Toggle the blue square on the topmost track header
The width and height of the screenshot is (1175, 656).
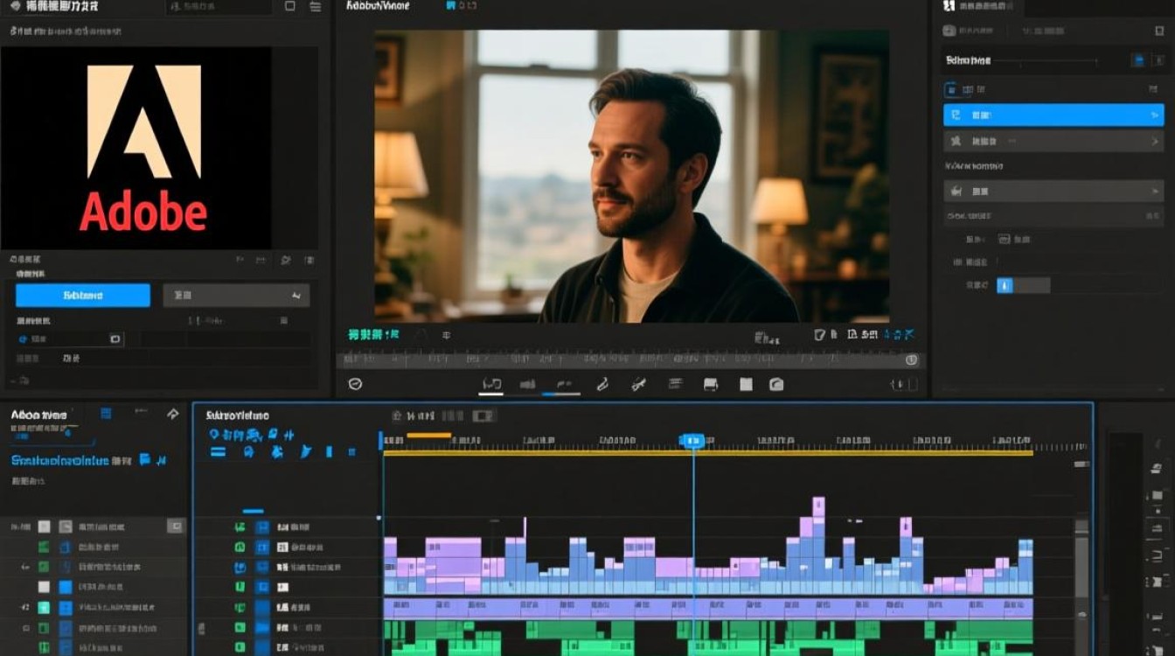coord(262,527)
